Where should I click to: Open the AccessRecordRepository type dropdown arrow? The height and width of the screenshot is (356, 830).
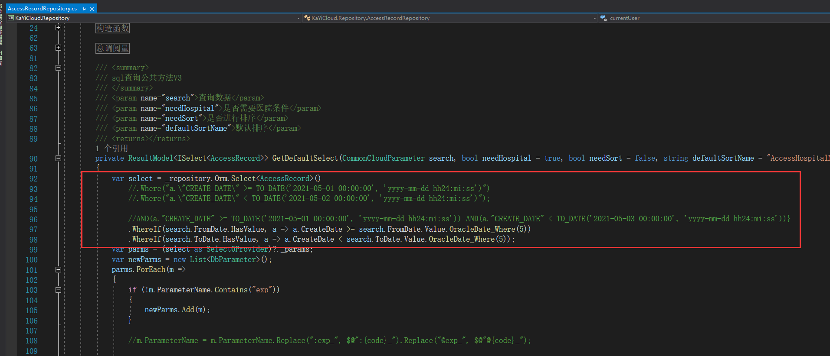[595, 18]
